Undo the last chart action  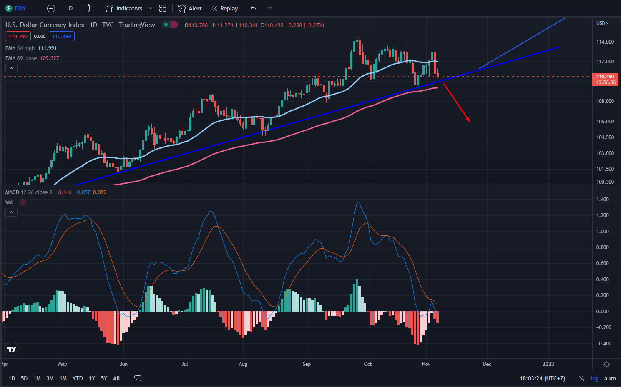[x=253, y=8]
